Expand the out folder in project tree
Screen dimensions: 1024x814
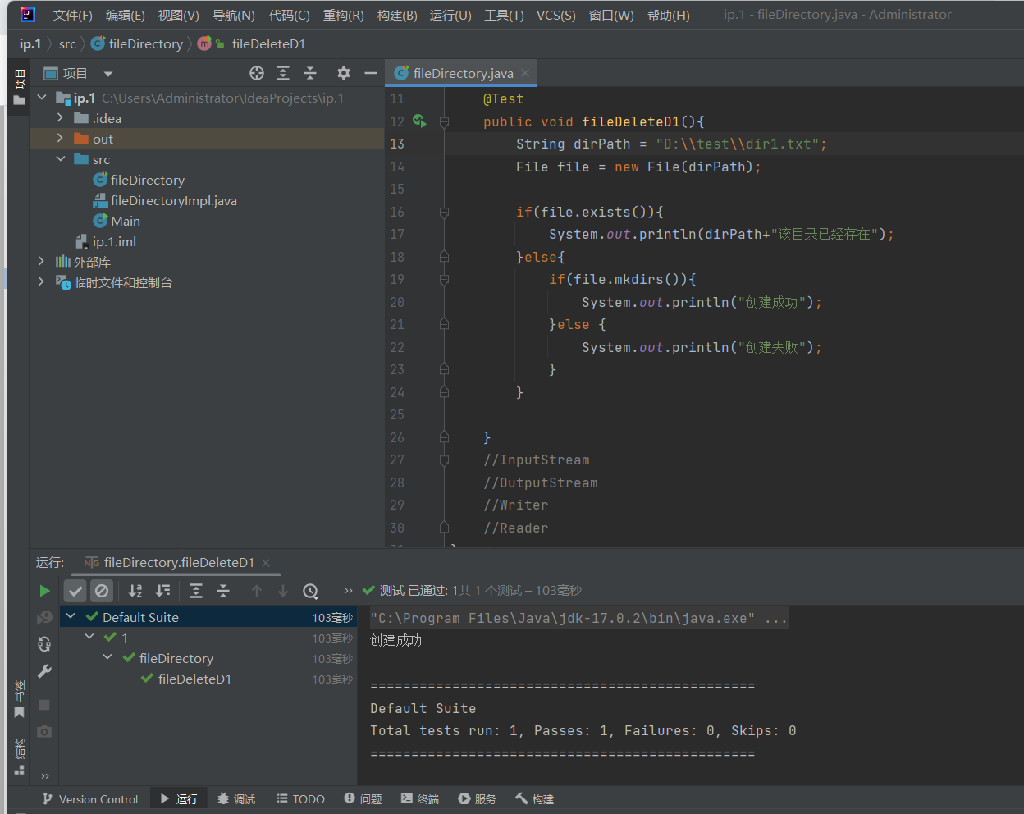pos(60,139)
